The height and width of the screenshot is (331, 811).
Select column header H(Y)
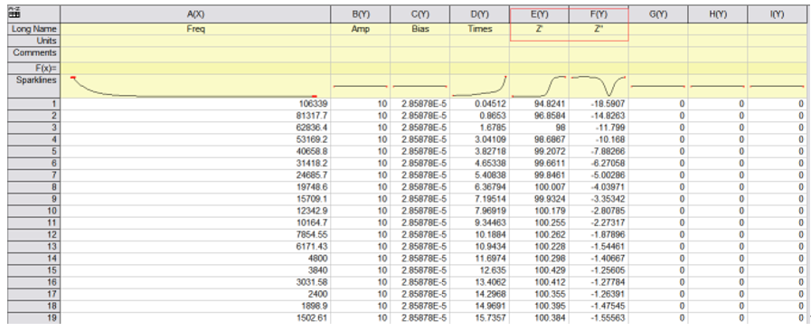(718, 14)
